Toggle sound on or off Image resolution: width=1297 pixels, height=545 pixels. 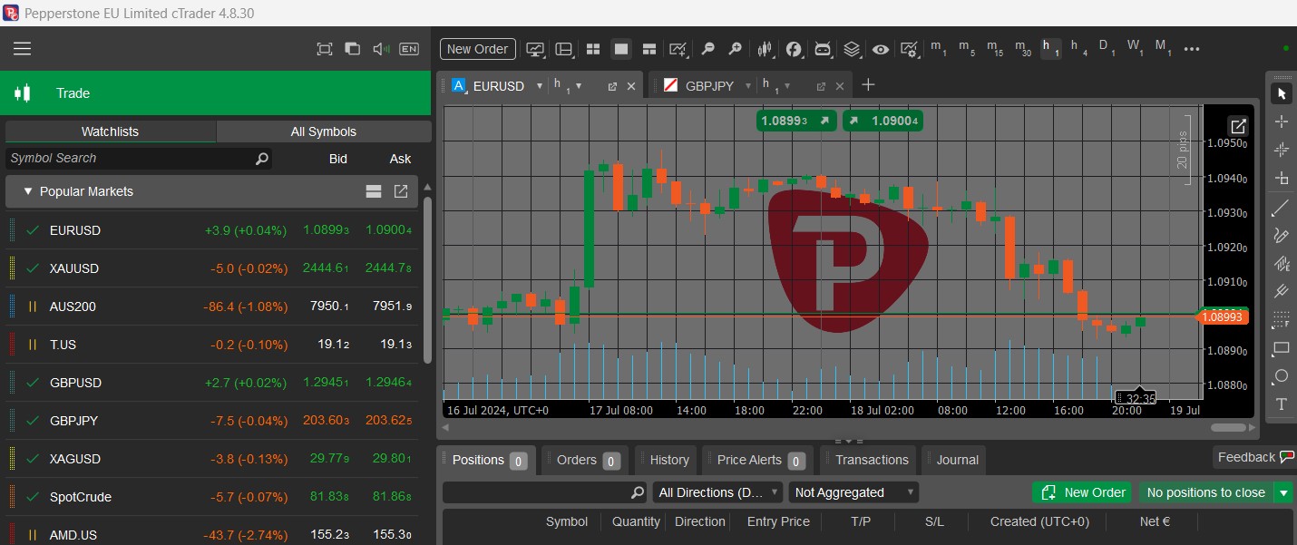coord(381,49)
